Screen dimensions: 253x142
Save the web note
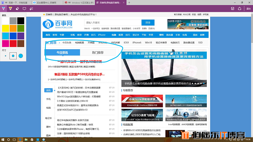(232, 9)
